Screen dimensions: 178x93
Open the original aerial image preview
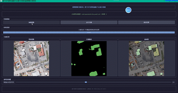coord(32,59)
